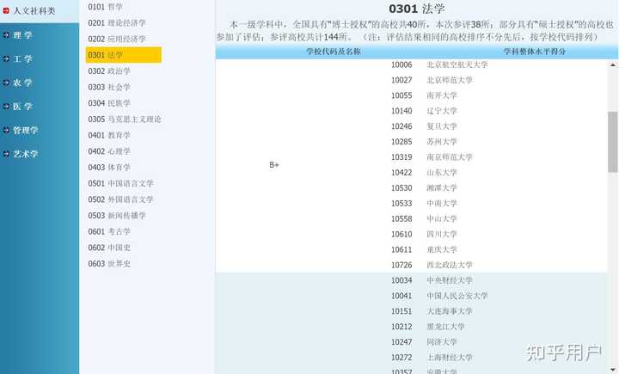Open the 0403 体育学 discipline

[109, 167]
